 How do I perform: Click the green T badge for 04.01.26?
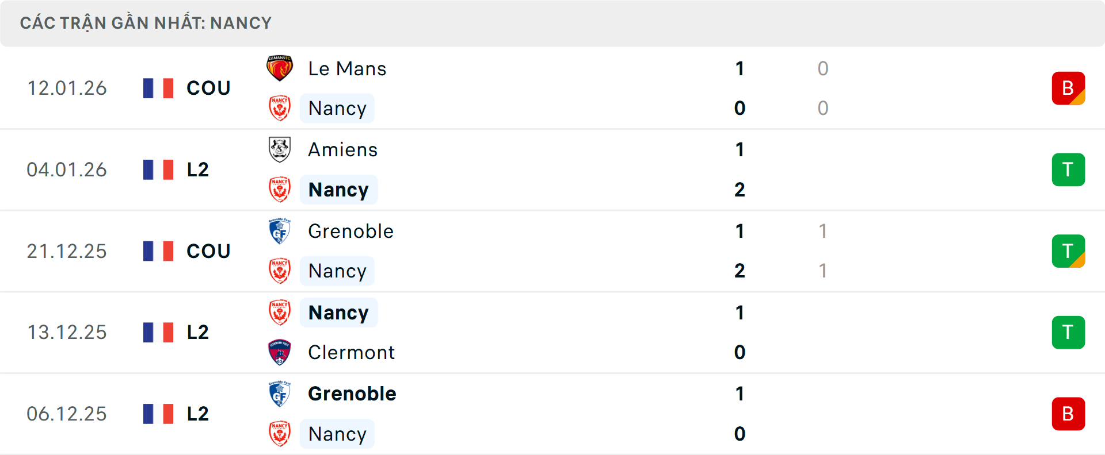[1068, 169]
